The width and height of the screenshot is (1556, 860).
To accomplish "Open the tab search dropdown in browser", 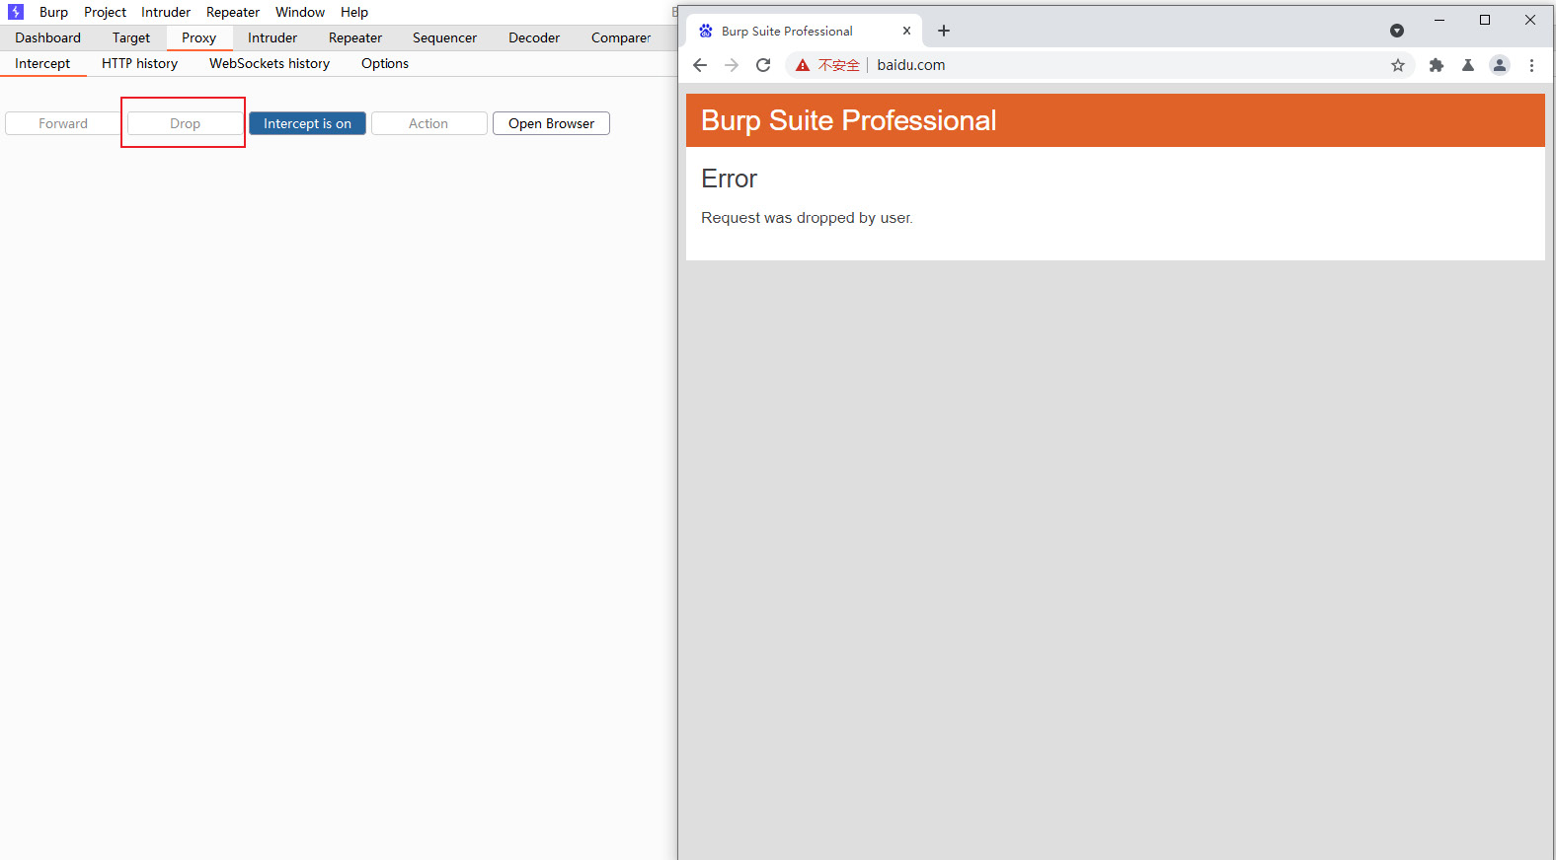I will click(x=1397, y=31).
